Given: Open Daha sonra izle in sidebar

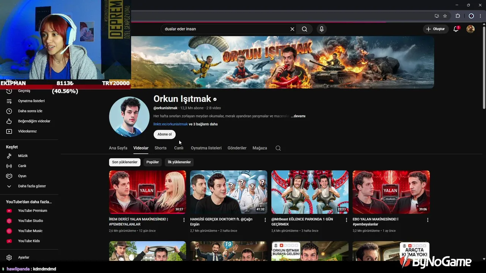Looking at the screenshot, I should tap(29, 111).
